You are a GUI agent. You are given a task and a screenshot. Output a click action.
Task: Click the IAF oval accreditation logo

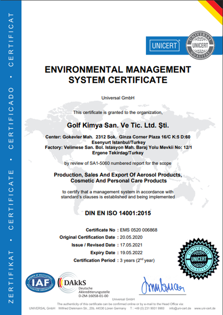click(x=40, y=283)
